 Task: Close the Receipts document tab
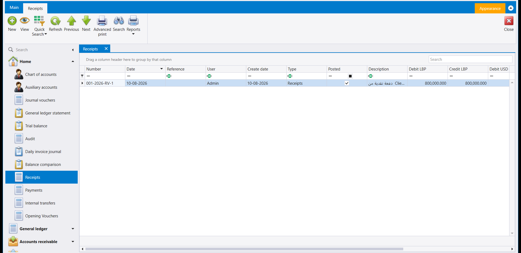tap(106, 49)
